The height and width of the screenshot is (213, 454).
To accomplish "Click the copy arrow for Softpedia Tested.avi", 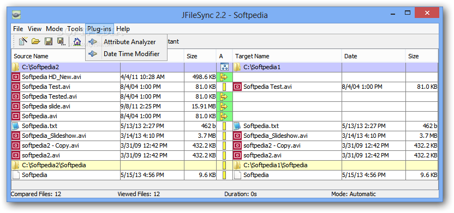I will [x=224, y=96].
